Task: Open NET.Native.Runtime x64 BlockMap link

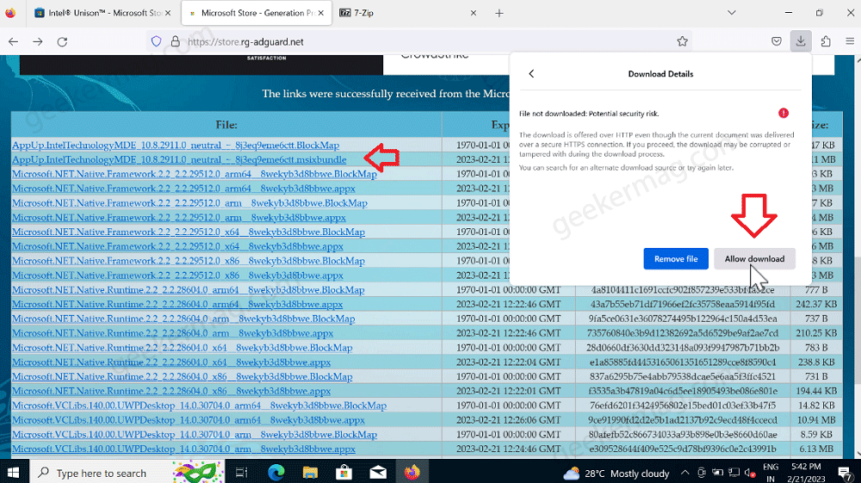Action: click(x=183, y=348)
